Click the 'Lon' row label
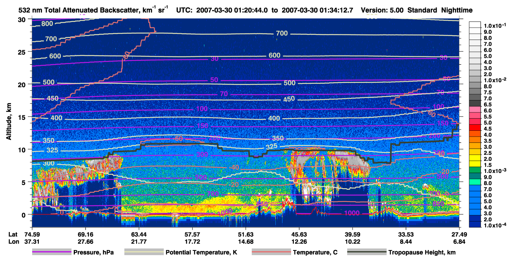The height and width of the screenshot is (261, 510). pyautogui.click(x=13, y=241)
